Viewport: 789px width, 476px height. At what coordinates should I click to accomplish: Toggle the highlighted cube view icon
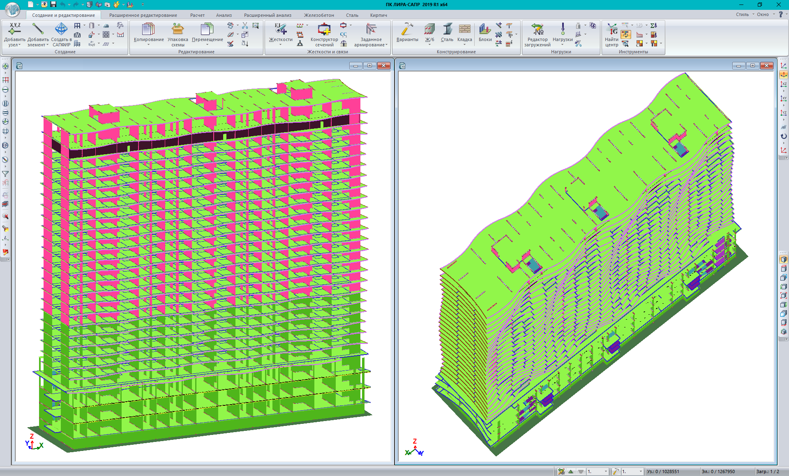(x=784, y=259)
